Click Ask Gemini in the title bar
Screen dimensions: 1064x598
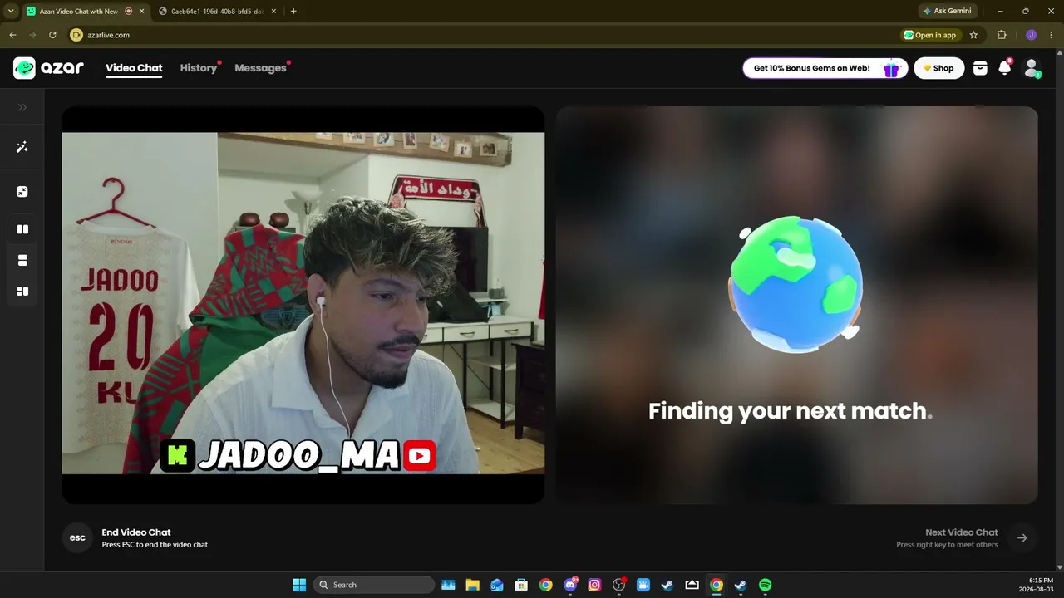947,11
